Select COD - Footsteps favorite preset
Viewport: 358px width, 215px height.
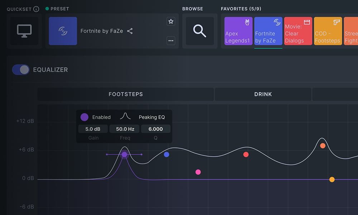328,31
